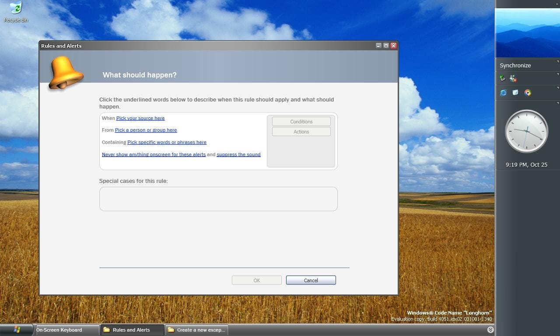Click the Conditions button
Viewport: 560px width, 336px height.
click(301, 122)
